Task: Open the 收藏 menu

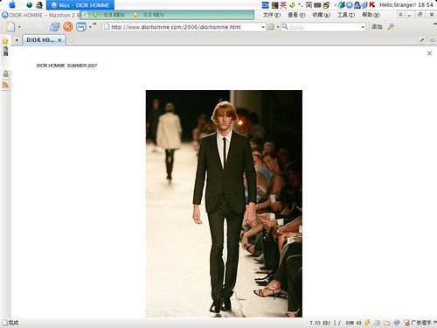Action: (x=321, y=15)
